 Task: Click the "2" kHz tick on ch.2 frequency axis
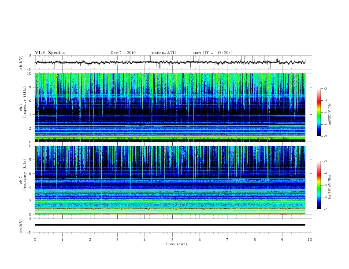coord(30,201)
